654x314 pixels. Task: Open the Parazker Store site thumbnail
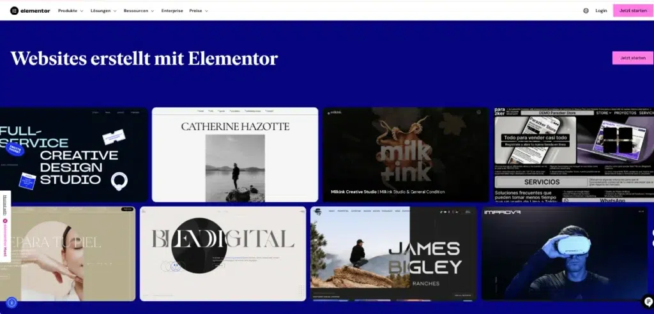point(574,154)
